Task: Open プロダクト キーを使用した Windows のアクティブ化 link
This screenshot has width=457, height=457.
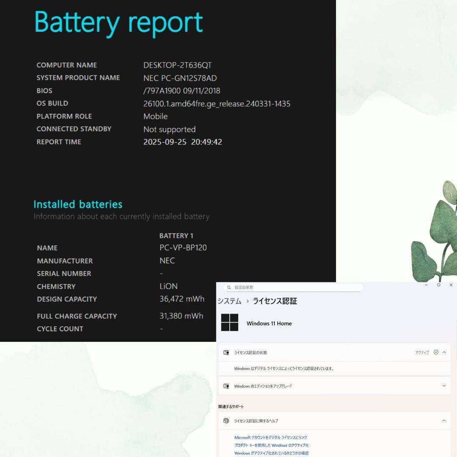Action: [271, 445]
